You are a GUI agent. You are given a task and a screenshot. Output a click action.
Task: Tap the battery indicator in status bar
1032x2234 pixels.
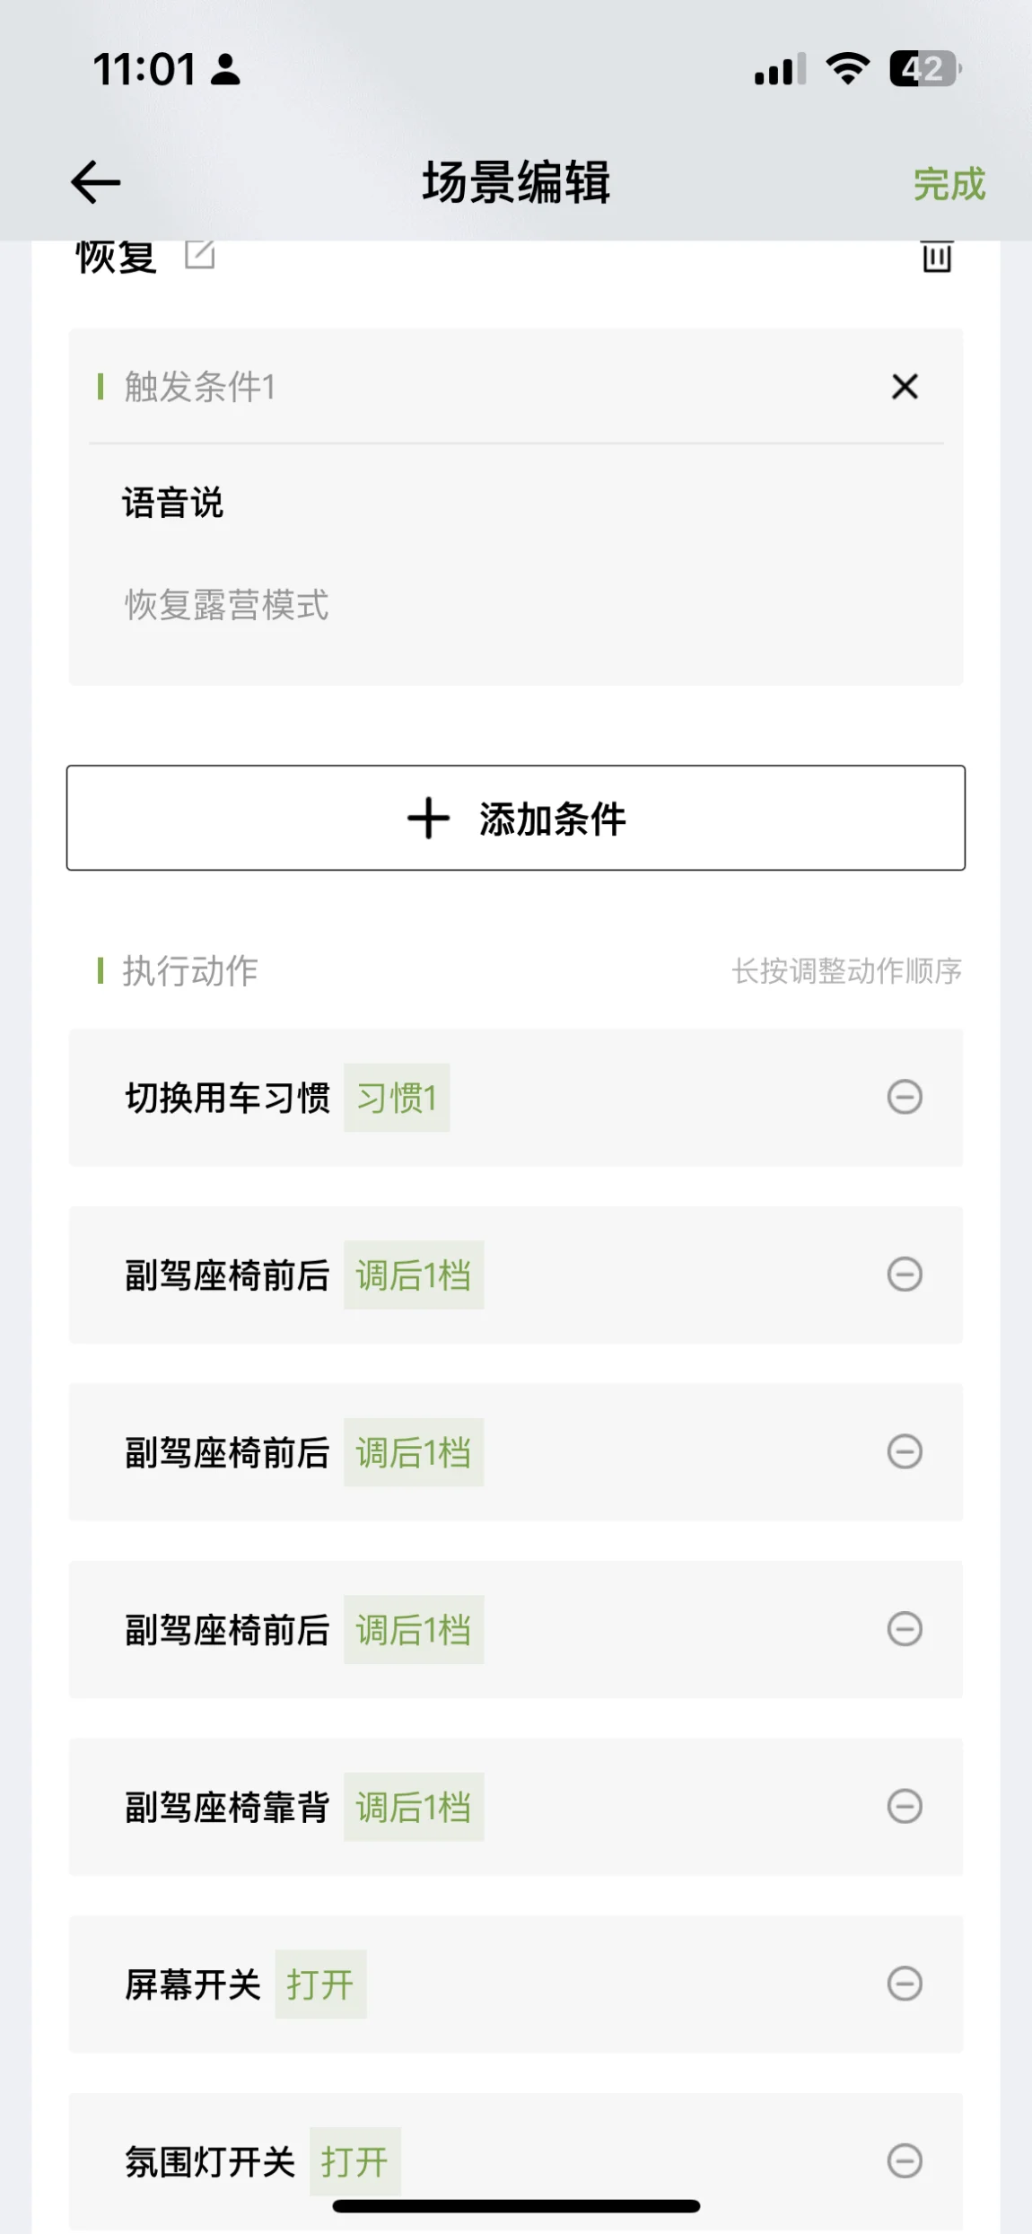924,69
